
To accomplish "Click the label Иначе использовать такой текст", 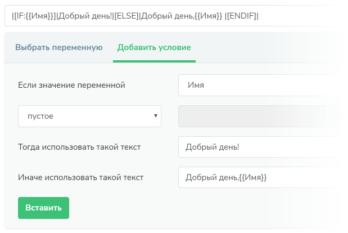I will 80,177.
